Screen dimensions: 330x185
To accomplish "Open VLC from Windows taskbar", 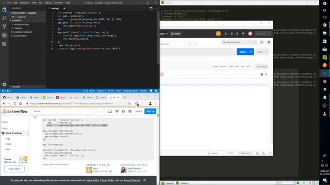I will [324, 114].
